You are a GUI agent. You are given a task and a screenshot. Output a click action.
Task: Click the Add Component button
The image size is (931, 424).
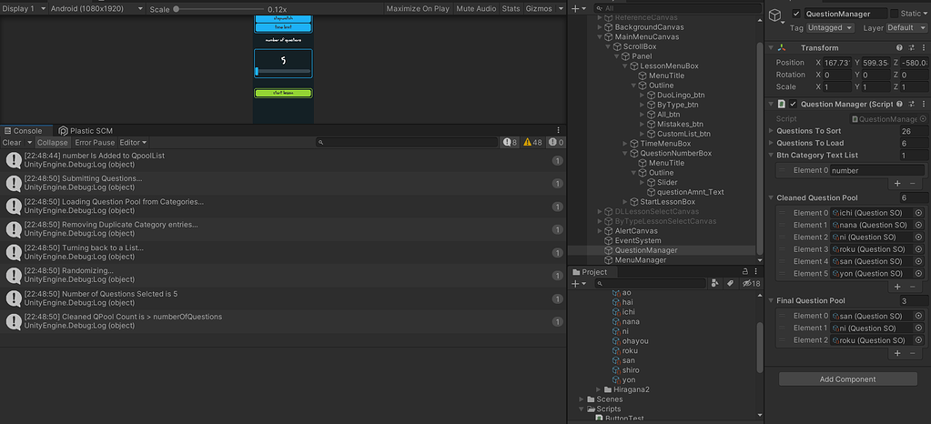coord(847,379)
